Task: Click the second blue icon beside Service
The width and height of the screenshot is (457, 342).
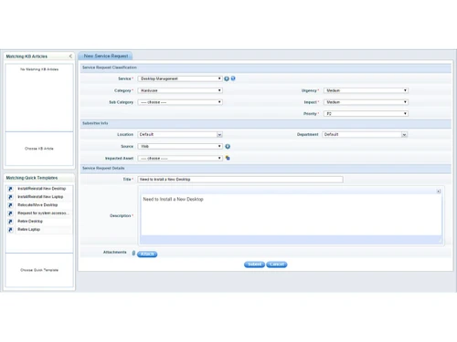Action: 233,78
